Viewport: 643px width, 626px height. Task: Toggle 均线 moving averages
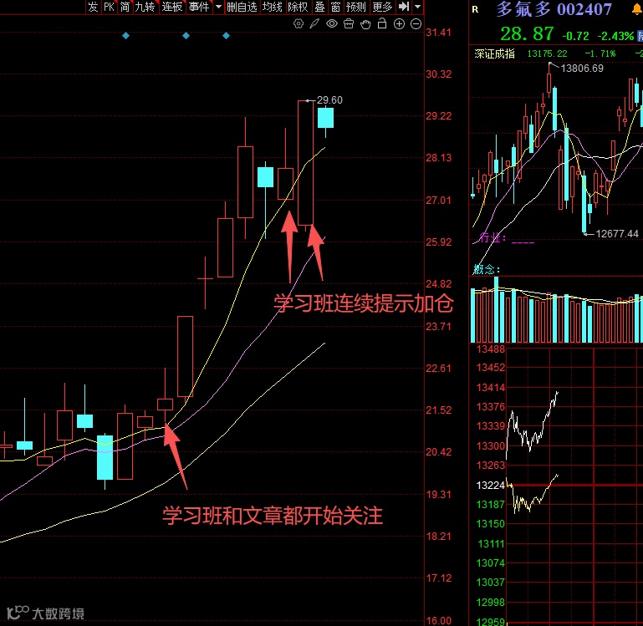pyautogui.click(x=273, y=7)
